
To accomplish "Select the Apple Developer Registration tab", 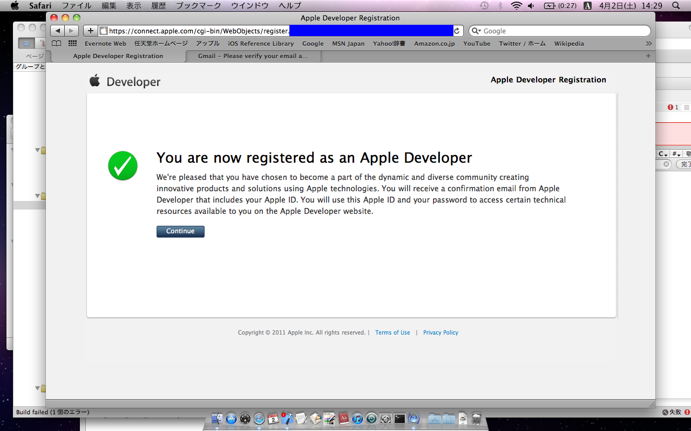I will tap(118, 56).
